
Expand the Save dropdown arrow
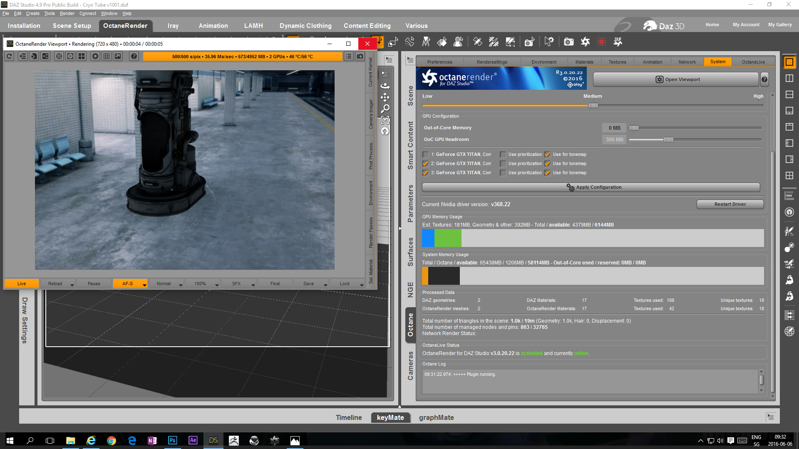[x=325, y=284]
